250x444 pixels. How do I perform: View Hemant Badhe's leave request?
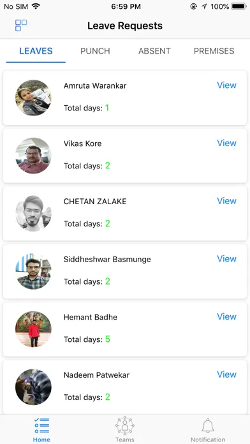(x=227, y=316)
